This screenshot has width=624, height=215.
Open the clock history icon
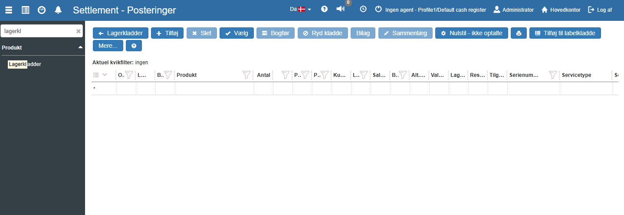[x=363, y=9]
